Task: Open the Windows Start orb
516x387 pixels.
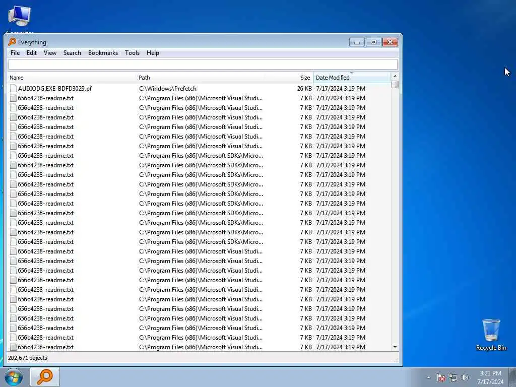Action: (14, 377)
